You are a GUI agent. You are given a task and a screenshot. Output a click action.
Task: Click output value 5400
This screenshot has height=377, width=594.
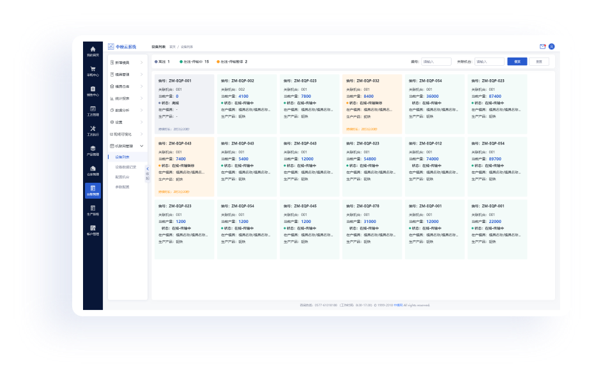(243, 158)
